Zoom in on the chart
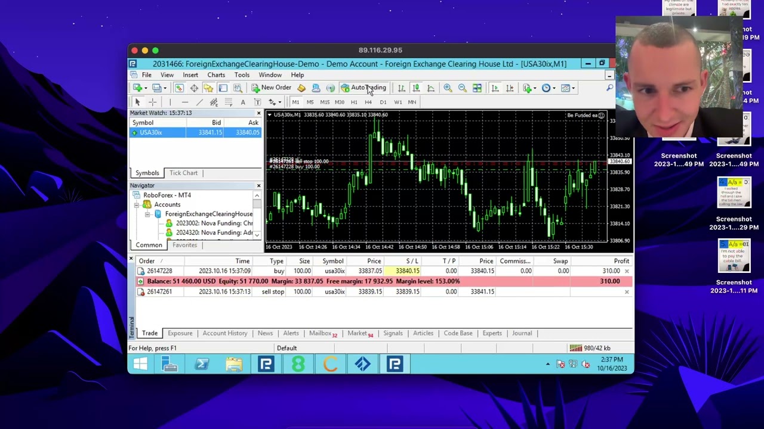Viewport: 764px width, 429px height. pos(448,88)
